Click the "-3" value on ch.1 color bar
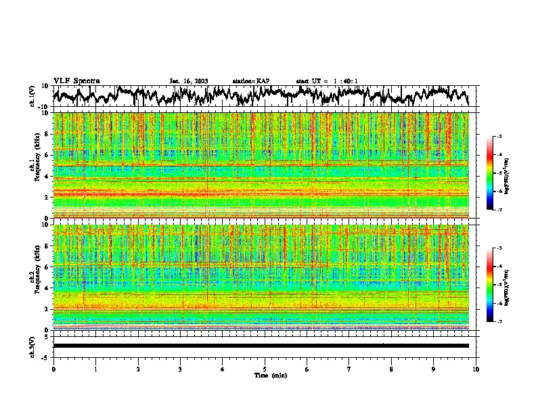The height and width of the screenshot is (414, 536). pos(499,136)
